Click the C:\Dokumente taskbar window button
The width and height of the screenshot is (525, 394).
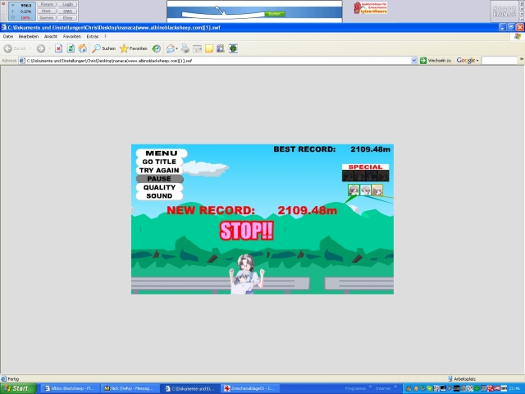[189, 388]
